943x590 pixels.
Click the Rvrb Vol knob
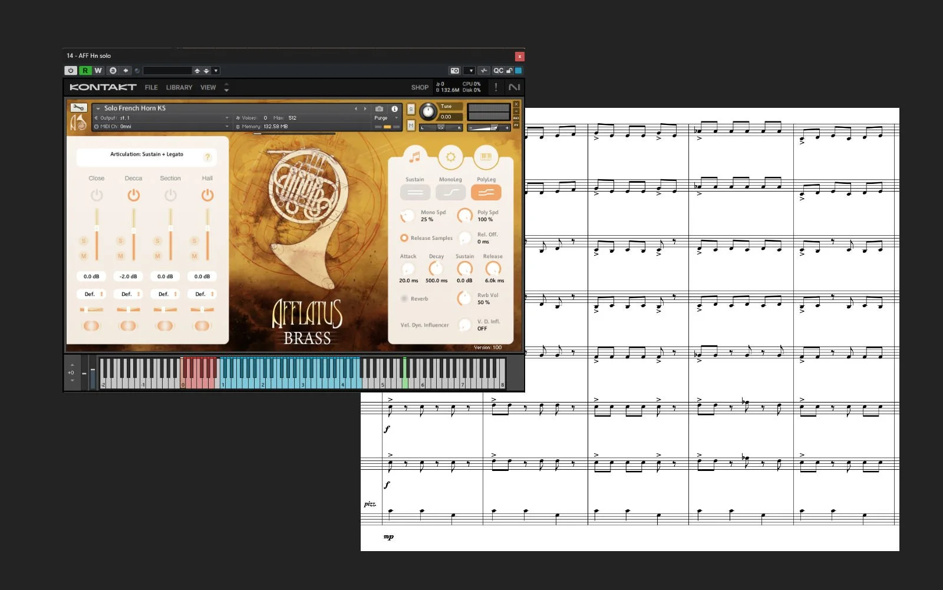[x=464, y=298]
